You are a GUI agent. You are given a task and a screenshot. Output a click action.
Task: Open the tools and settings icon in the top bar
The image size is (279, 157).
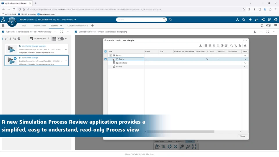tap(269, 19)
